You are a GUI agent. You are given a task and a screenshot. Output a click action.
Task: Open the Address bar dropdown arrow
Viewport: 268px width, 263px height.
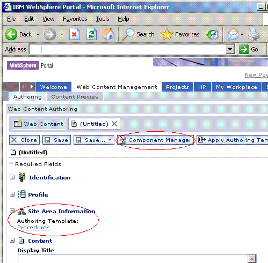point(230,49)
